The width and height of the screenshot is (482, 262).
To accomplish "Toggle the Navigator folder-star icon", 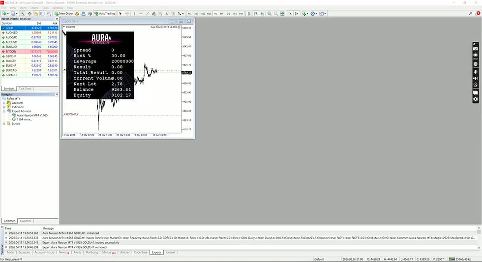I will tap(36, 13).
